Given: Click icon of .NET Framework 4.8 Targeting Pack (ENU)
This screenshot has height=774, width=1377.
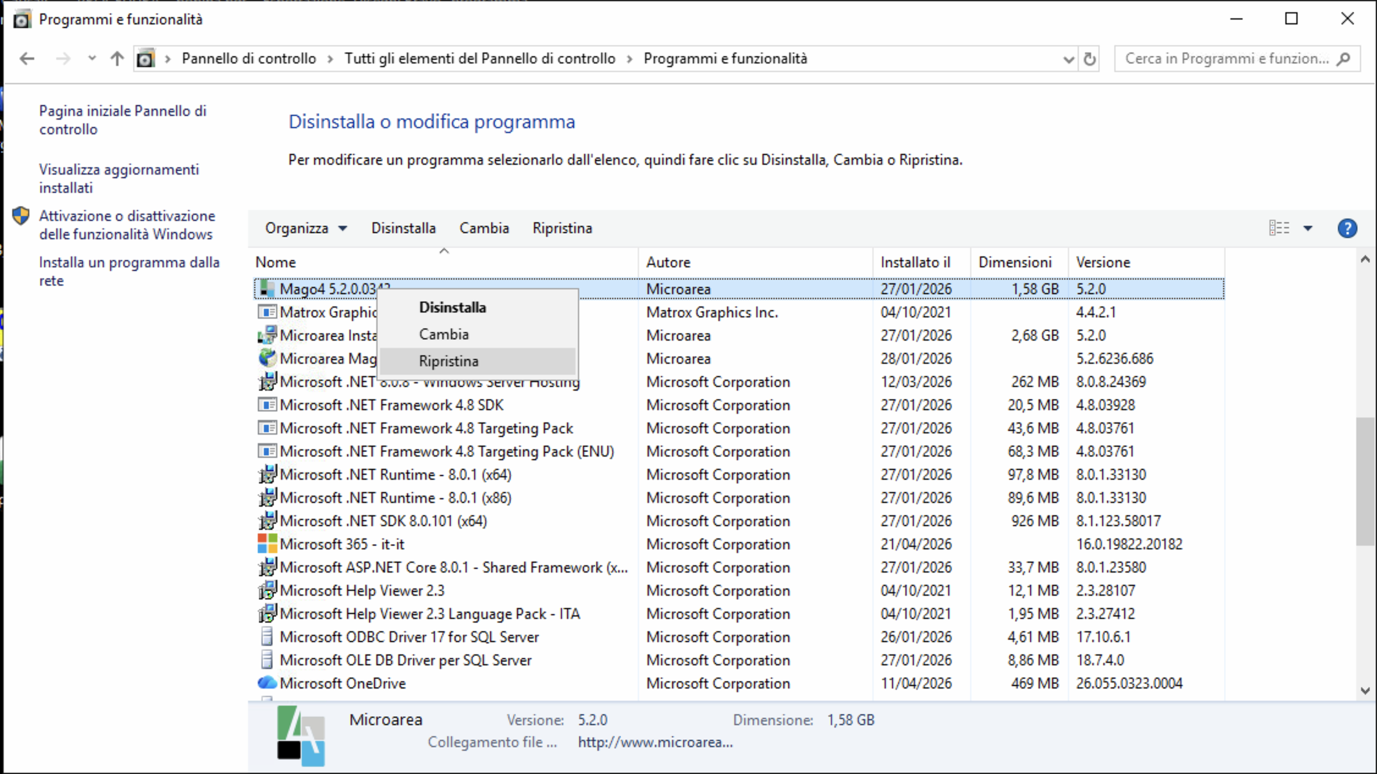Looking at the screenshot, I should [267, 451].
